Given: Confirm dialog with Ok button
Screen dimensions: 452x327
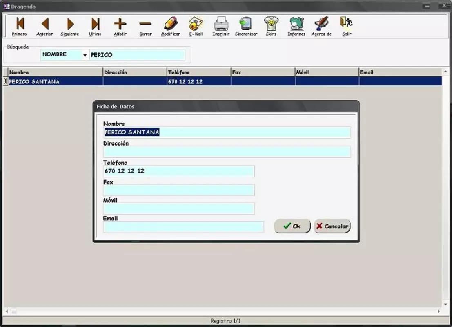Looking at the screenshot, I should tap(292, 226).
